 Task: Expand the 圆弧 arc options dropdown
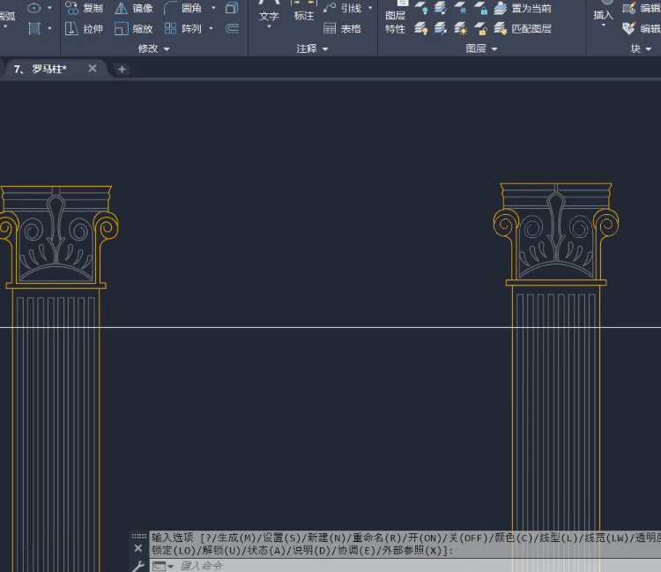click(5, 26)
